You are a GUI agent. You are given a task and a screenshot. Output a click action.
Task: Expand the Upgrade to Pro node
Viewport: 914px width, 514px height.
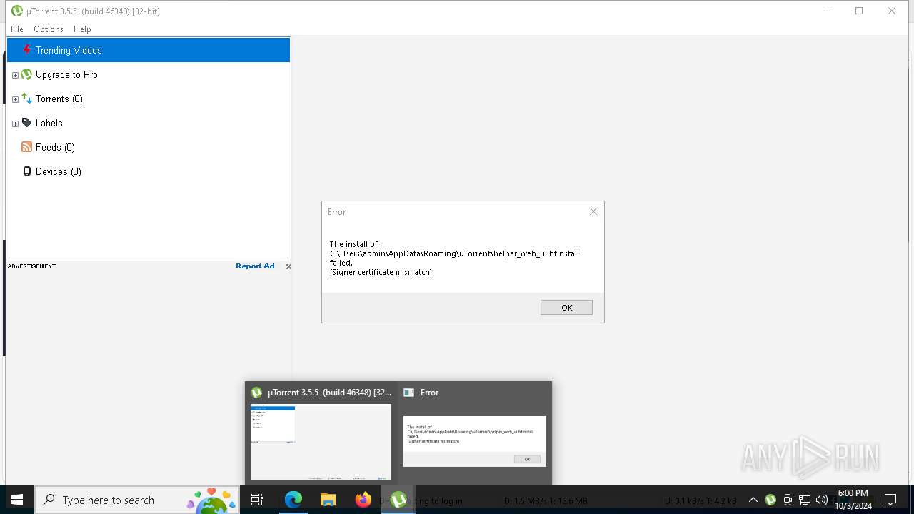coord(15,75)
